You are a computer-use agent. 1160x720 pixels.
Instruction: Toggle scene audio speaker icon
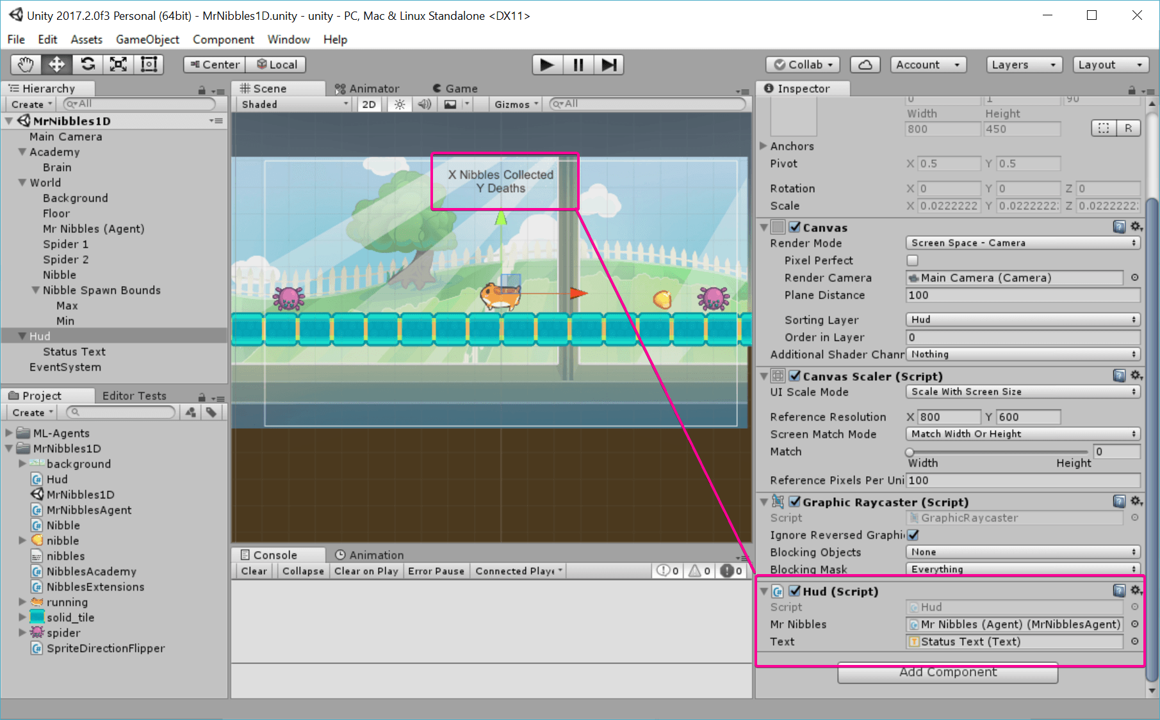coord(424,104)
